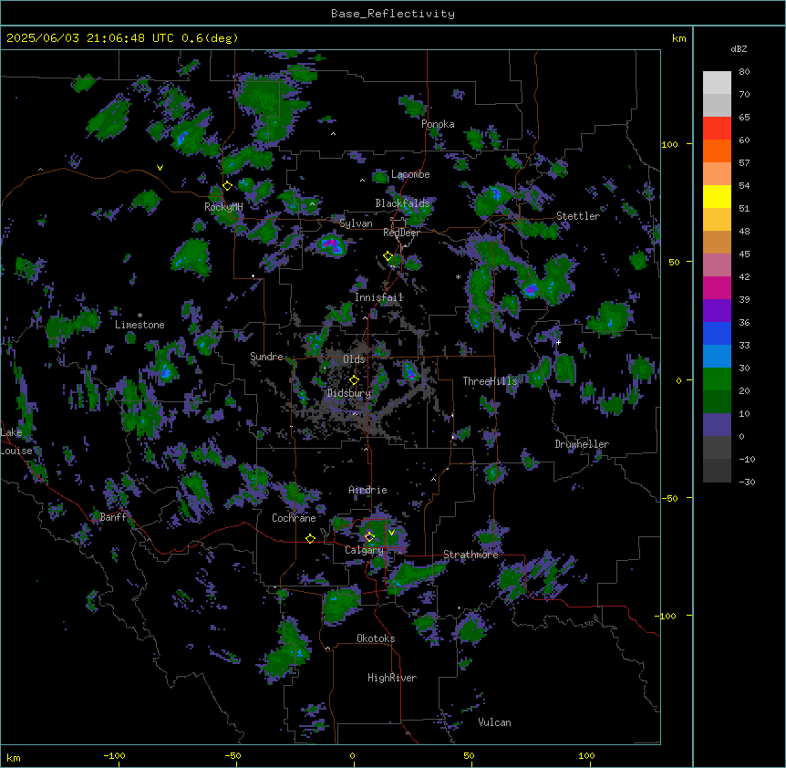
Task: Select the dark blue swatch below 36 dBZ
Action: 717,333
